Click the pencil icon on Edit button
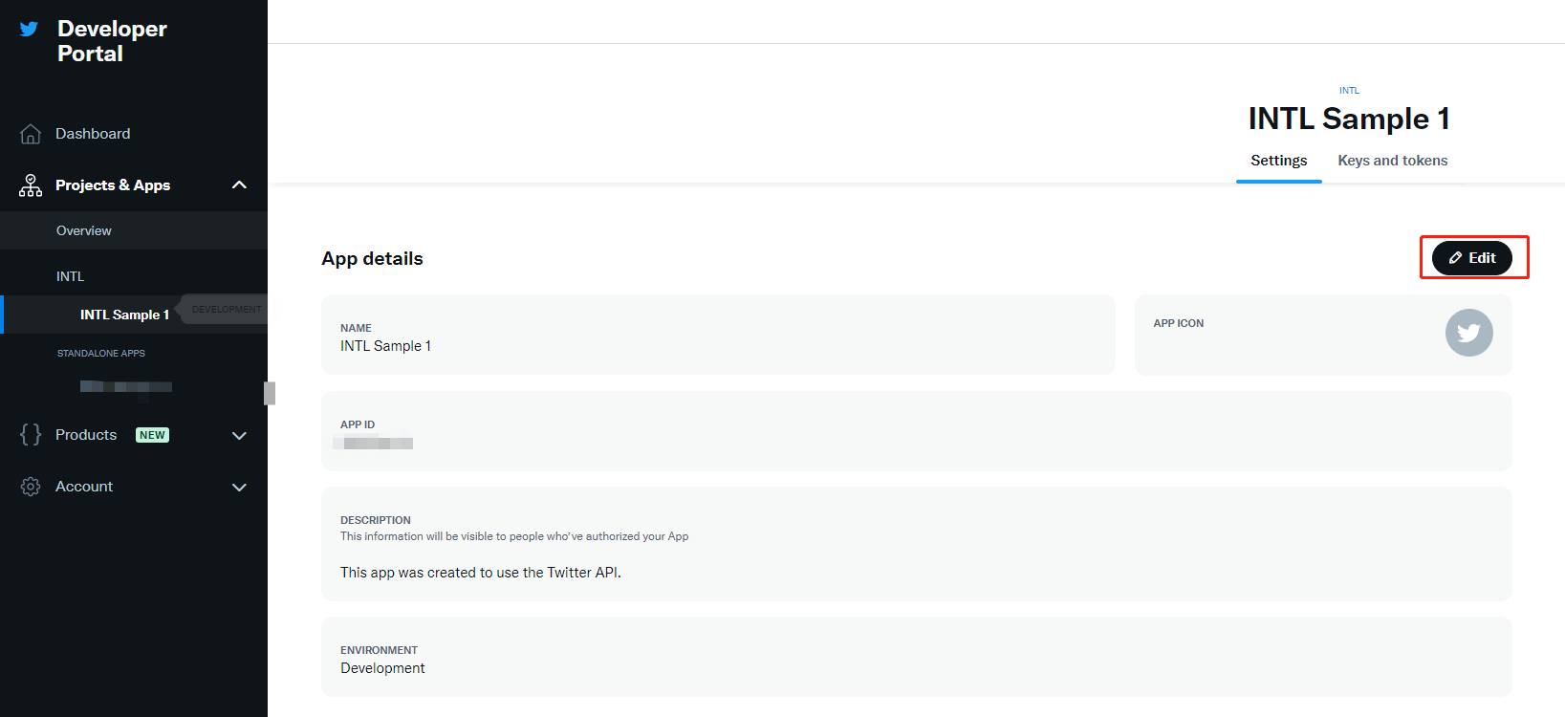Image resolution: width=1565 pixels, height=717 pixels. [1455, 258]
